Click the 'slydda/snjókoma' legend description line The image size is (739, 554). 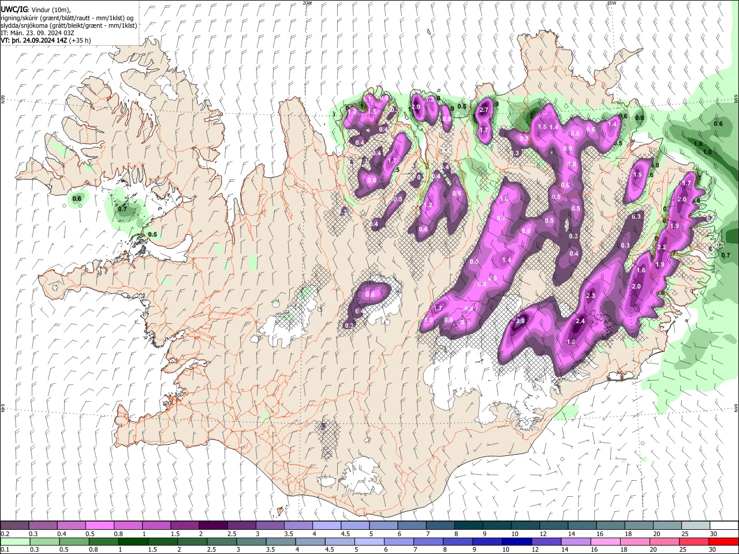tap(69, 25)
